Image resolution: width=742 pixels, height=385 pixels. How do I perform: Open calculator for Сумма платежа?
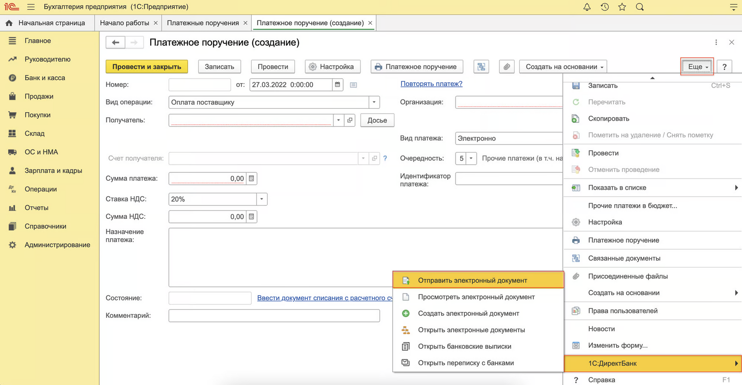click(251, 179)
